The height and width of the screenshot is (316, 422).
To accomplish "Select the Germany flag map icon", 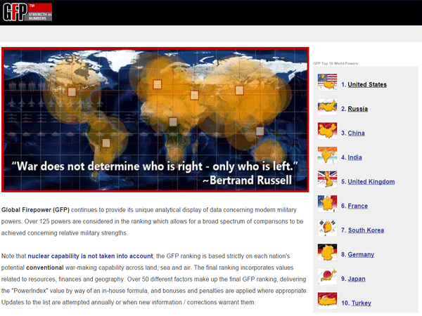I will [x=327, y=253].
